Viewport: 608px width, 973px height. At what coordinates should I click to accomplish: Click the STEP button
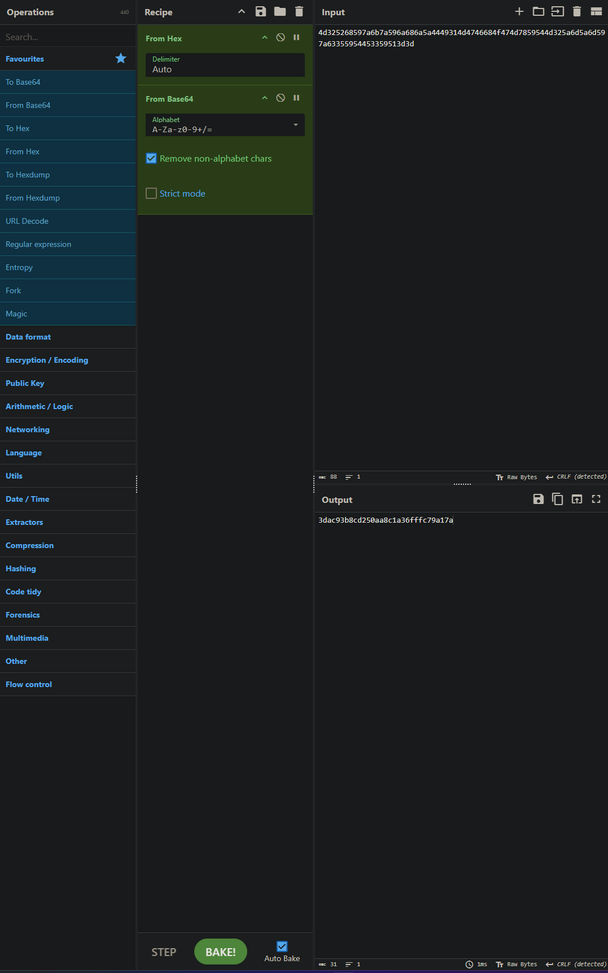click(x=164, y=953)
